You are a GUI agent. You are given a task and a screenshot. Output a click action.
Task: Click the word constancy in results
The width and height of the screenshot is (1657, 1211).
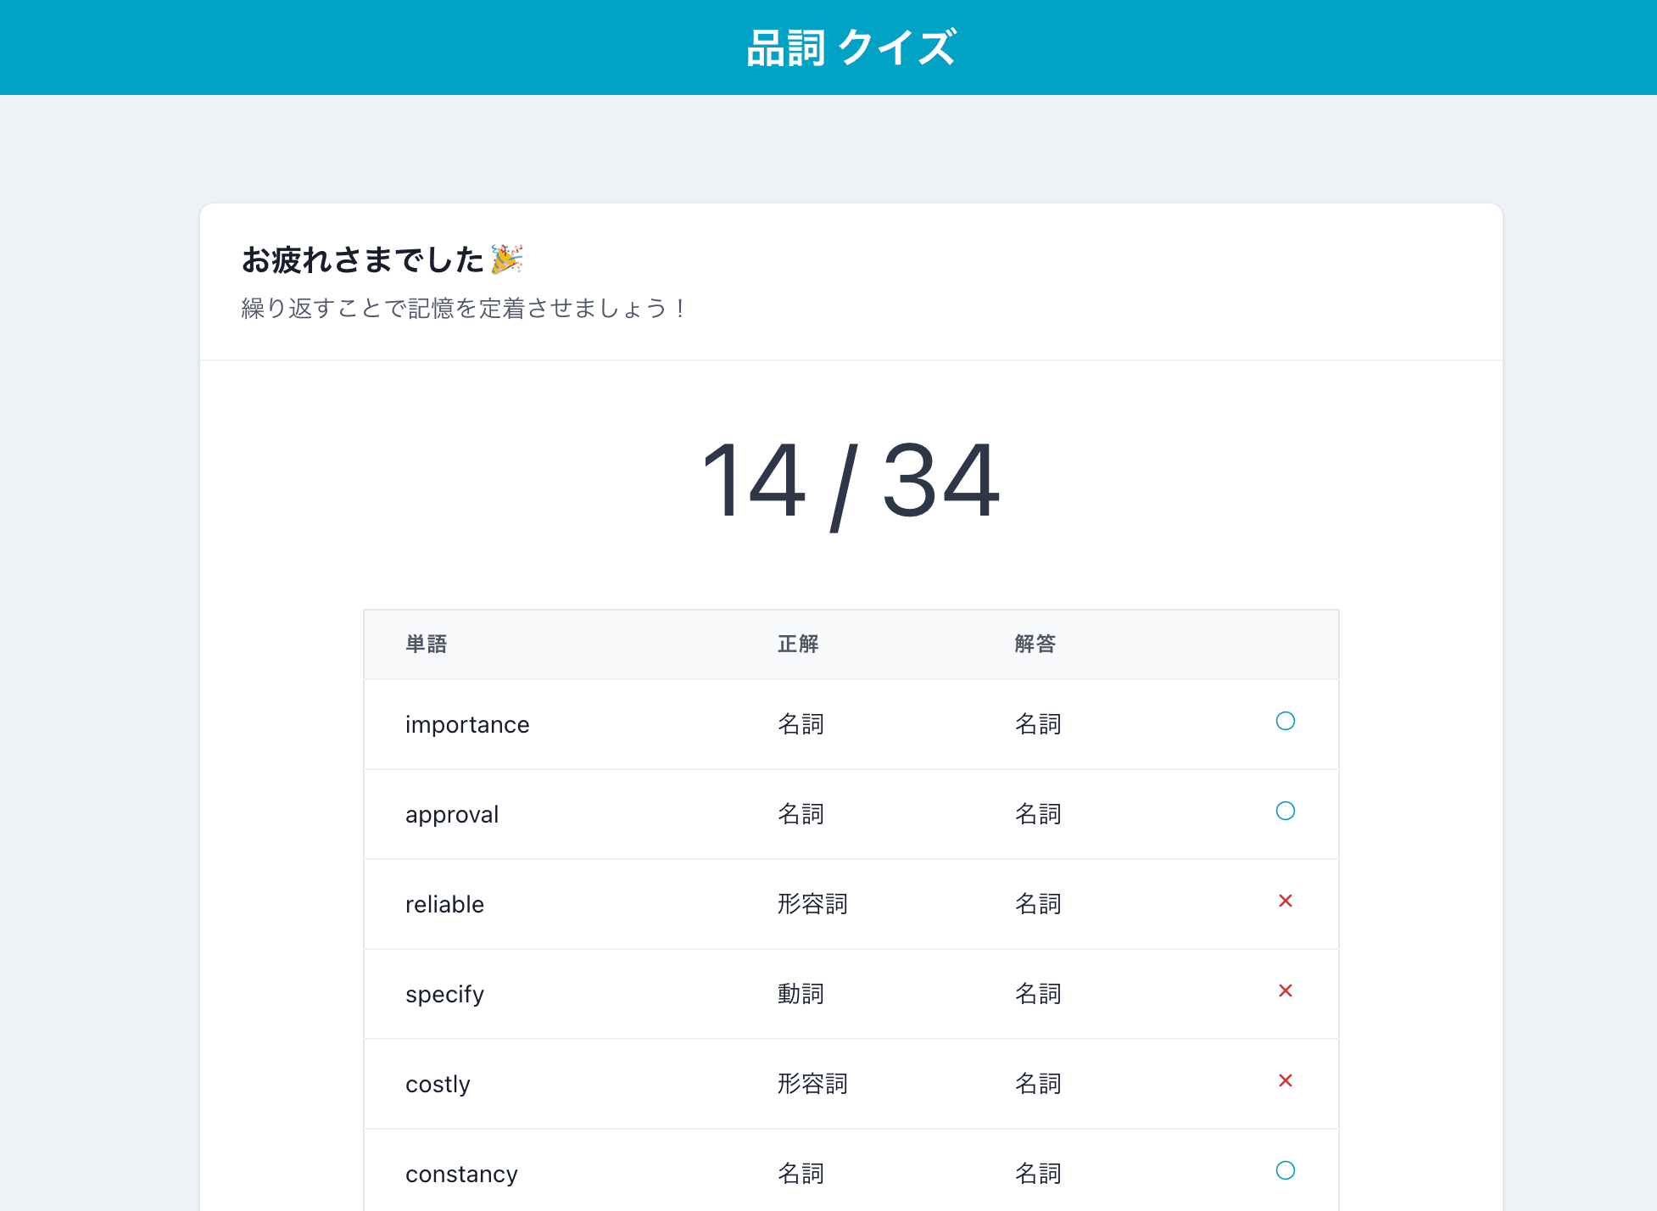click(461, 1175)
